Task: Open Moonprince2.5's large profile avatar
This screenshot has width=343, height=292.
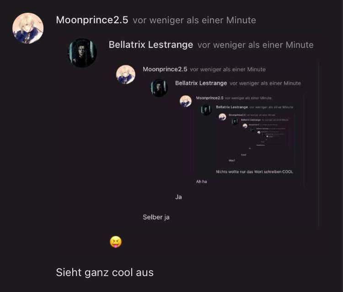Action: click(x=28, y=28)
